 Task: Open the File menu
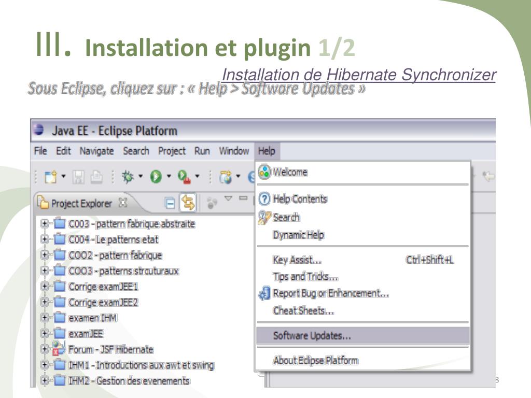[x=40, y=151]
